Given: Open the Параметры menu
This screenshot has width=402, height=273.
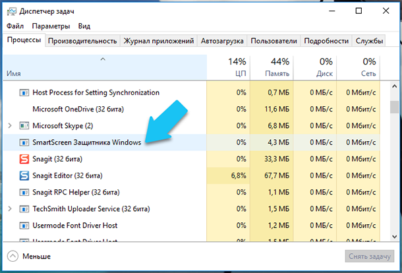Looking at the screenshot, I should click(51, 26).
